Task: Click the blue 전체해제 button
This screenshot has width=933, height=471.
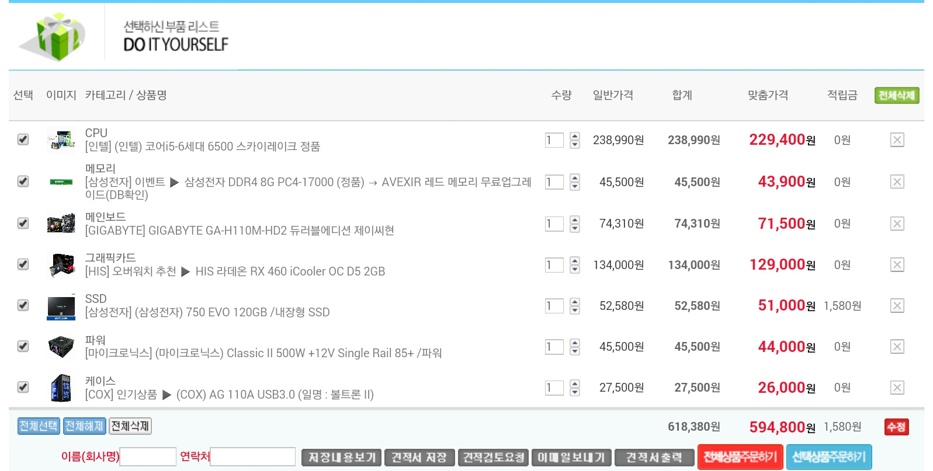Action: (x=84, y=426)
